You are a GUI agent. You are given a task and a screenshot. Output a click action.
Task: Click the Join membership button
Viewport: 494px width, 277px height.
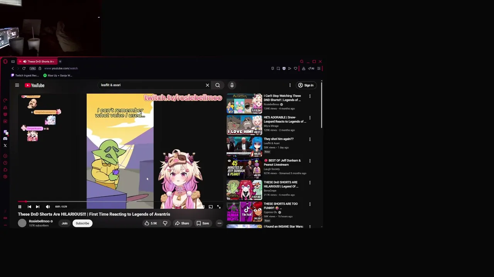(64, 223)
